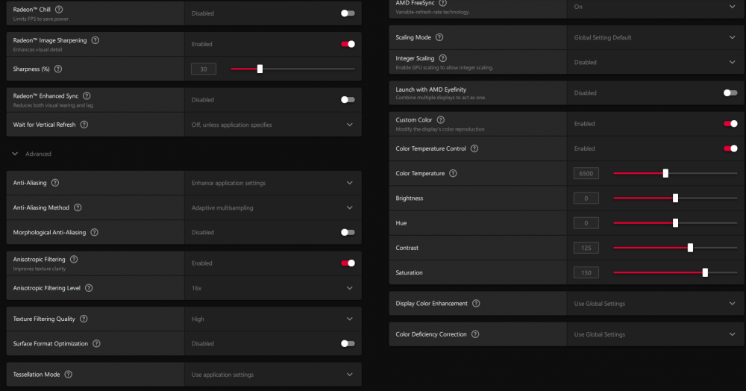
Task: Toggle Launch with AMD Eyefinity
Action: tap(730, 93)
